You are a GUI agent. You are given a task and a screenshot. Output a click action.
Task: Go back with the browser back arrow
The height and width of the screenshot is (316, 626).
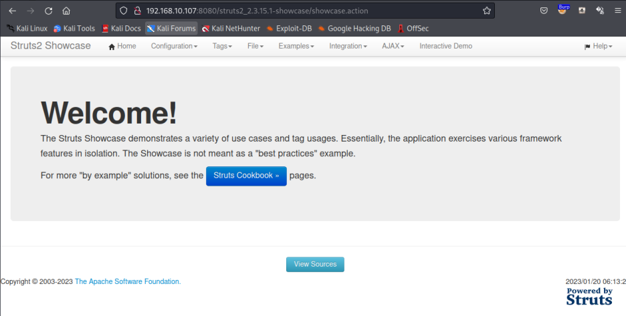coord(13,11)
